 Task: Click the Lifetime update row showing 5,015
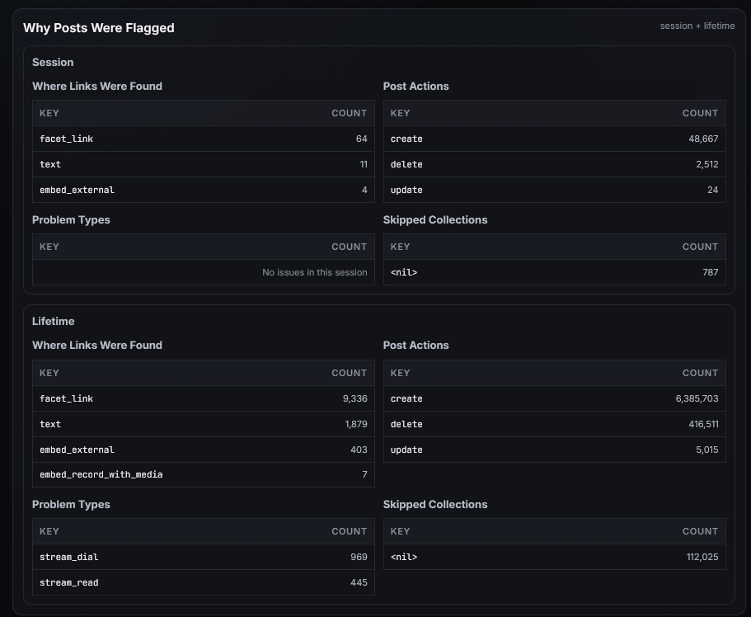pyautogui.click(x=554, y=450)
